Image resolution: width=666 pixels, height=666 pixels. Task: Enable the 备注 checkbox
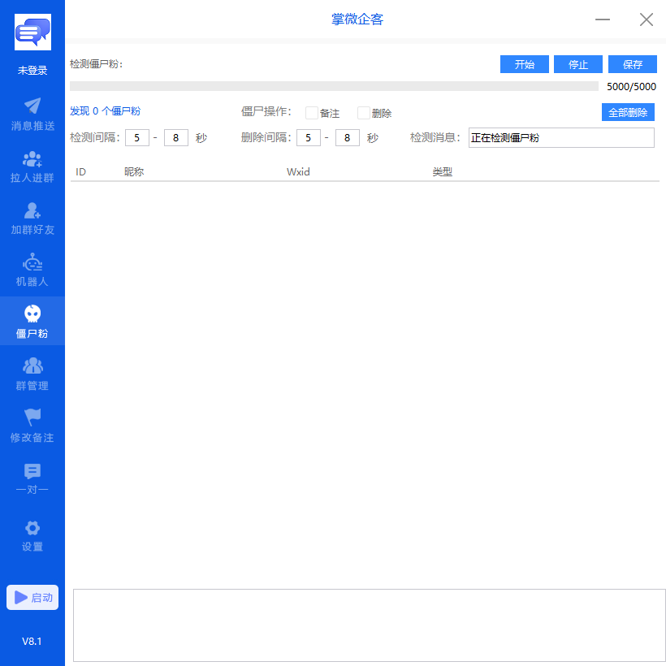(x=312, y=113)
